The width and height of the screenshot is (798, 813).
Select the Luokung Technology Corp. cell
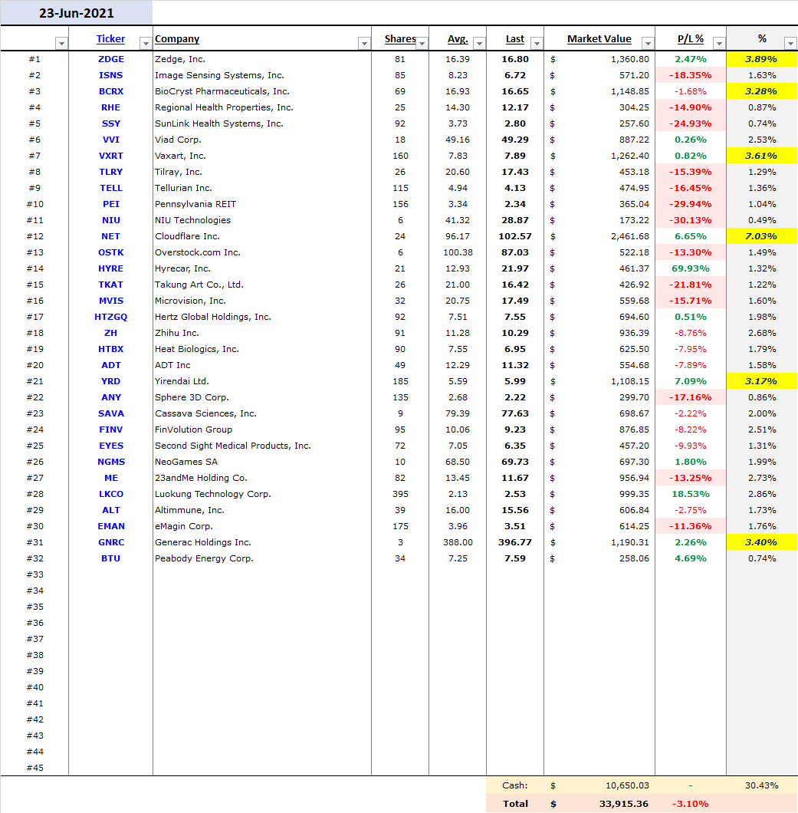262,494
